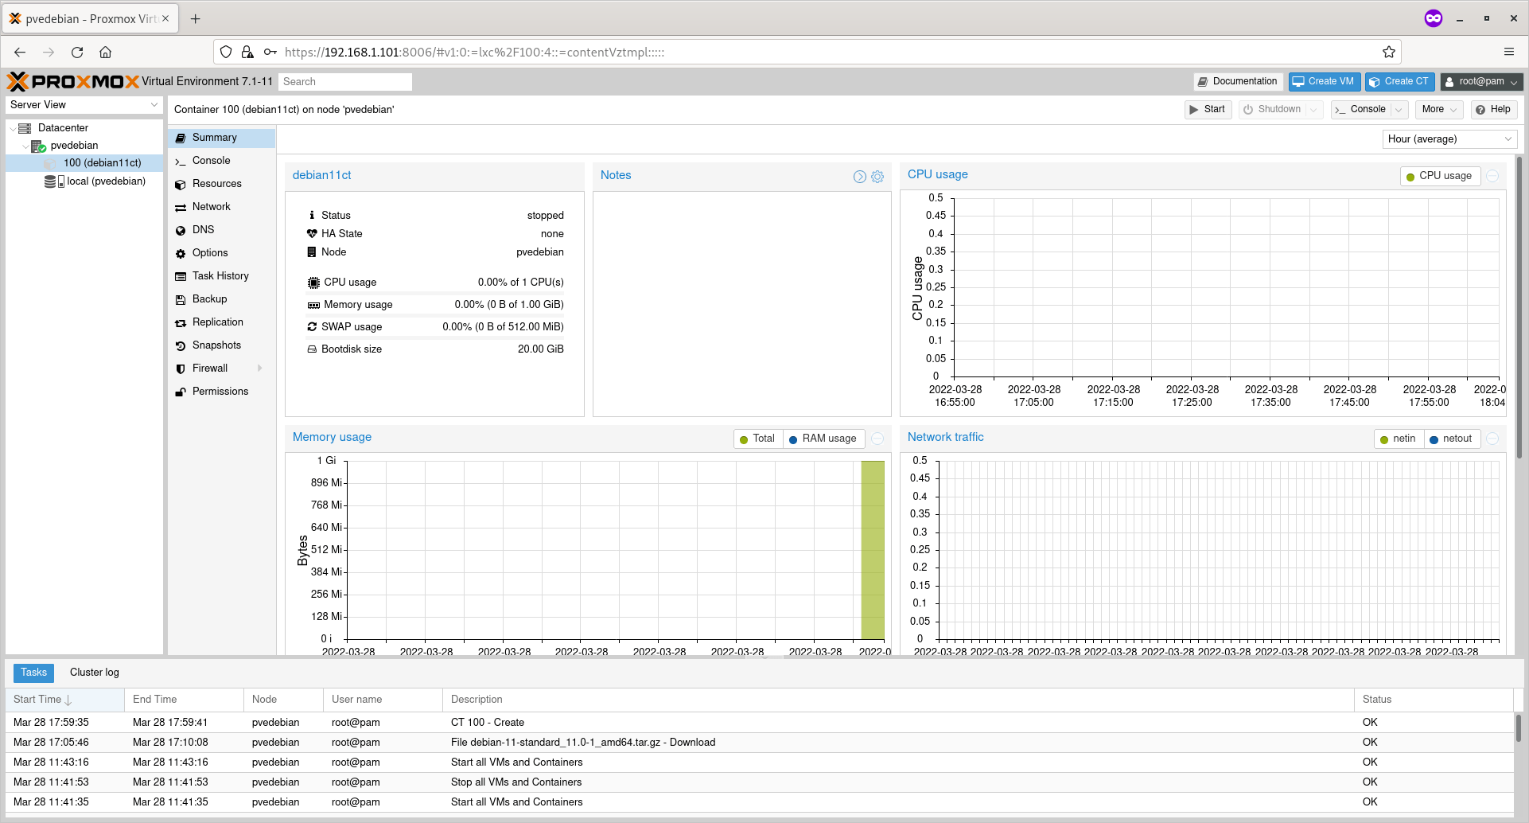Open the root@pam user menu
The image size is (1529, 823).
point(1482,81)
